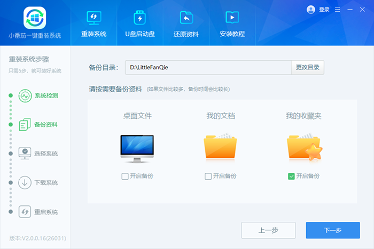Click the backup directory path field
Screen dimensions: 374x249
point(207,68)
